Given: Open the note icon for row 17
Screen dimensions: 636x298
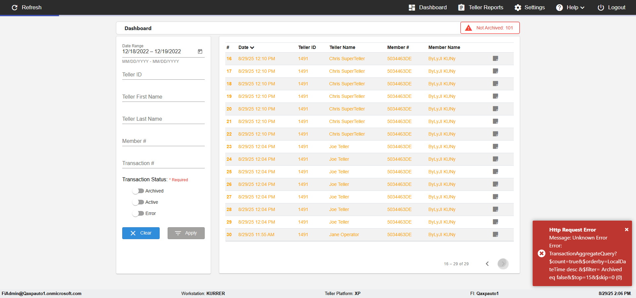Looking at the screenshot, I should pos(496,71).
